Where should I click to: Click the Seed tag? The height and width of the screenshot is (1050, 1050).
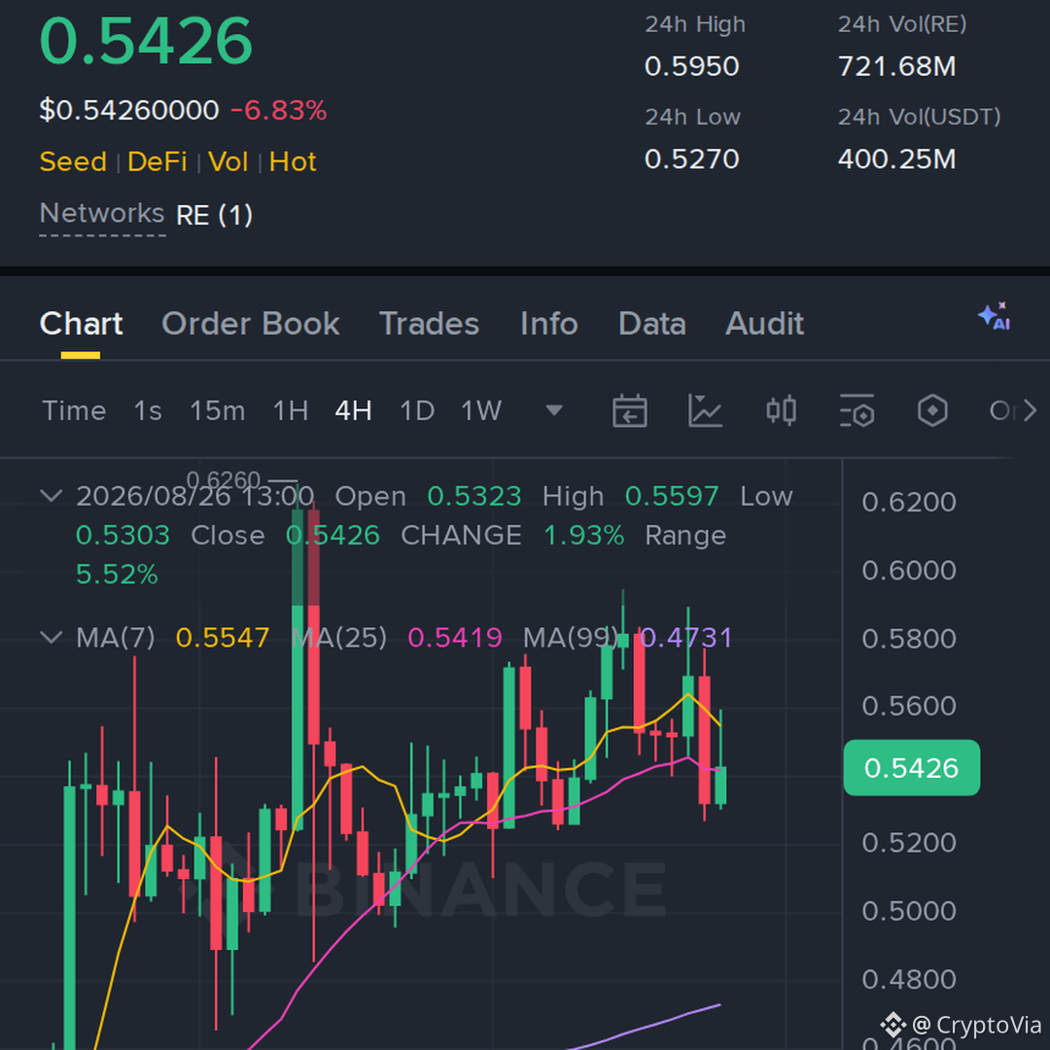click(73, 161)
